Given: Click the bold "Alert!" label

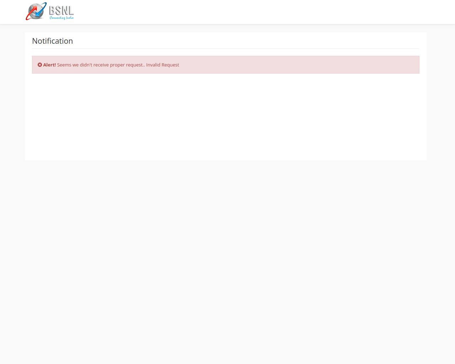Looking at the screenshot, I should pos(49,65).
